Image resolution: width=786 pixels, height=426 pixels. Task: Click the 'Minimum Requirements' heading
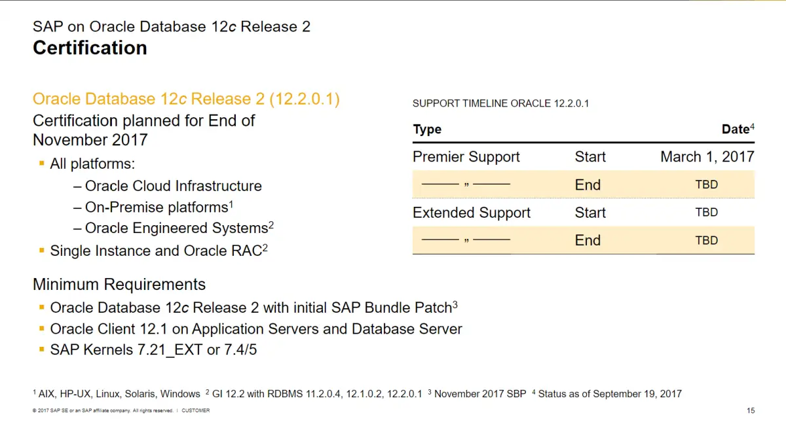[119, 285]
